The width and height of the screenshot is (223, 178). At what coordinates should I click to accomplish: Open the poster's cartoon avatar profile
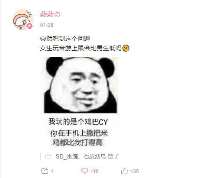pos(23,19)
